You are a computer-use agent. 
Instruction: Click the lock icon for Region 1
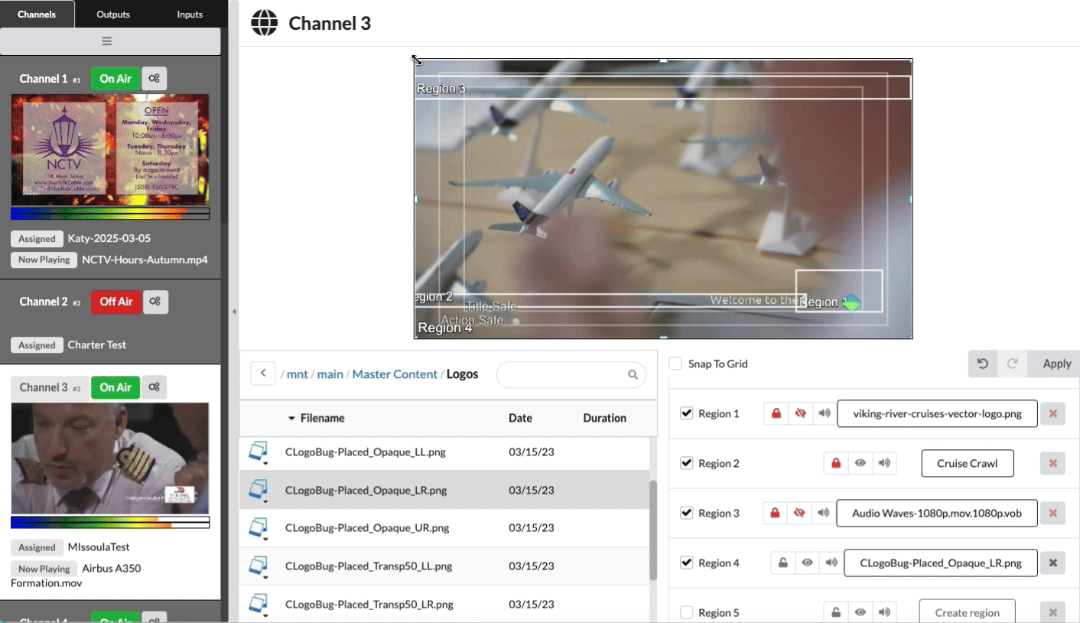[x=776, y=414]
